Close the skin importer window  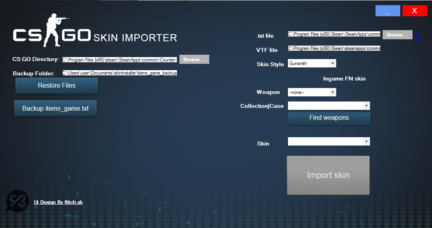[414, 11]
